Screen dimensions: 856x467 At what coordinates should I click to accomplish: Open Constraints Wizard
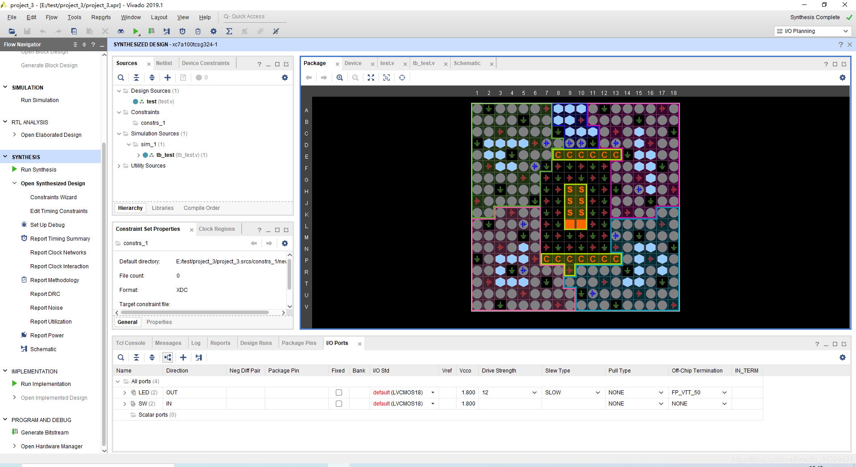(53, 197)
